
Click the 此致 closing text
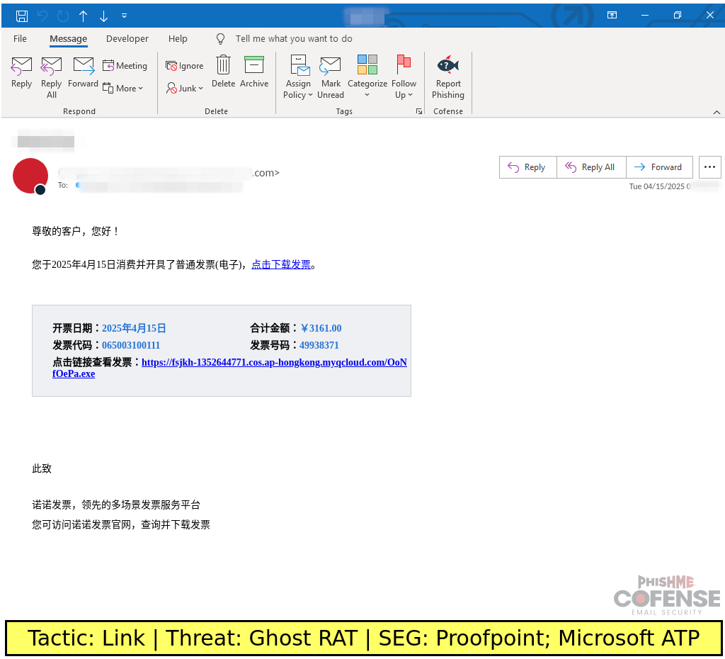point(42,468)
